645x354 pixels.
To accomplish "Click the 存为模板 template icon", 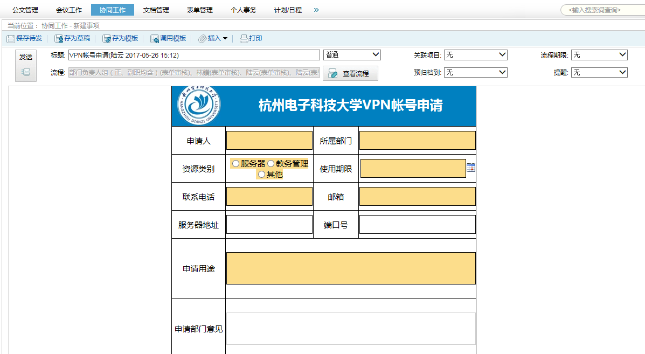I will [107, 39].
